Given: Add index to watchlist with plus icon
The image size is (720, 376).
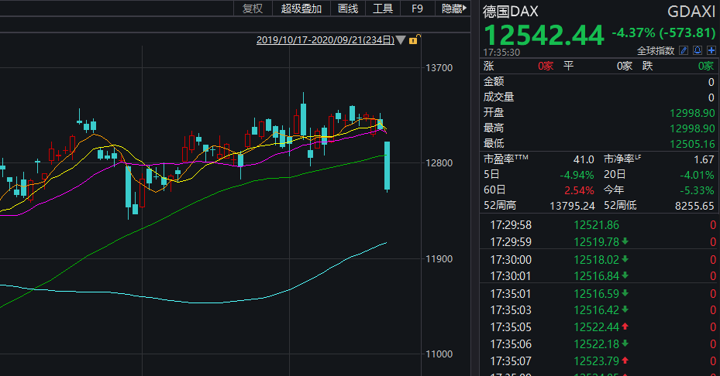Looking at the screenshot, I should pos(711,51).
